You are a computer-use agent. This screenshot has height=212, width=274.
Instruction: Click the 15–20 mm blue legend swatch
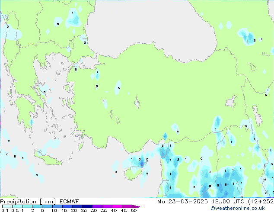(67, 206)
